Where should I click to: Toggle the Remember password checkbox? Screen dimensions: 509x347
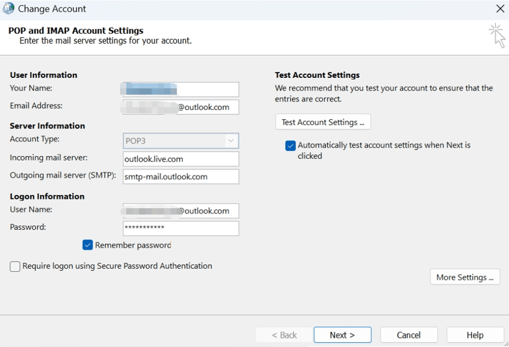pyautogui.click(x=88, y=245)
